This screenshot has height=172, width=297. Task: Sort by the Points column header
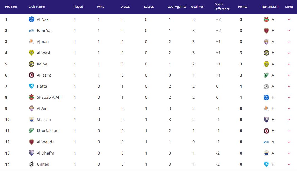[242, 7]
